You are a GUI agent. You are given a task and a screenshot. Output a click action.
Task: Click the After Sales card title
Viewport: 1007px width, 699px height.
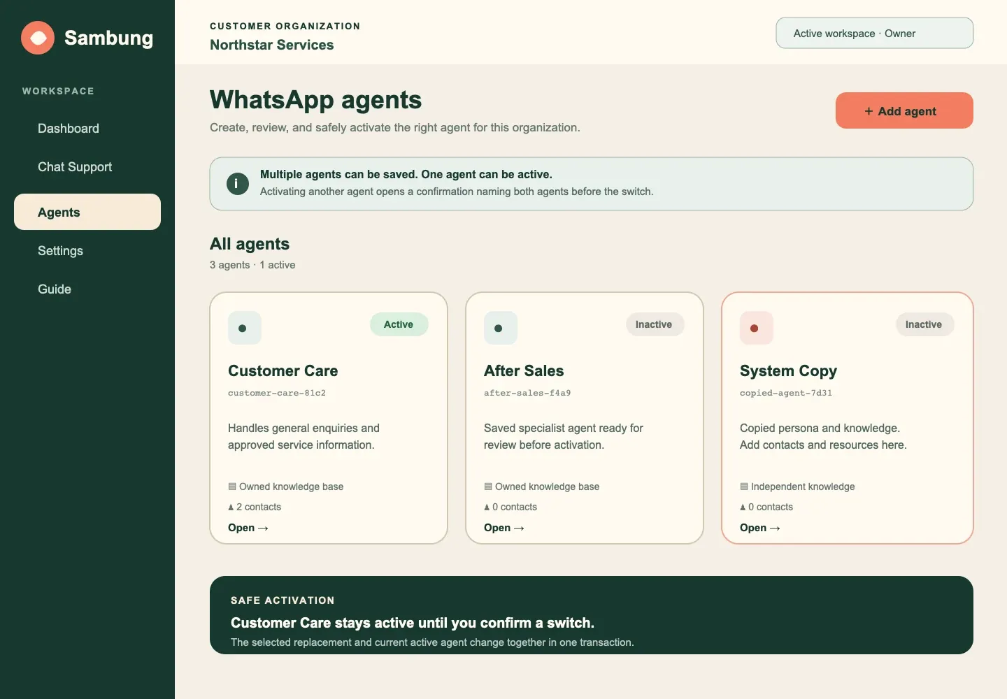pos(524,371)
